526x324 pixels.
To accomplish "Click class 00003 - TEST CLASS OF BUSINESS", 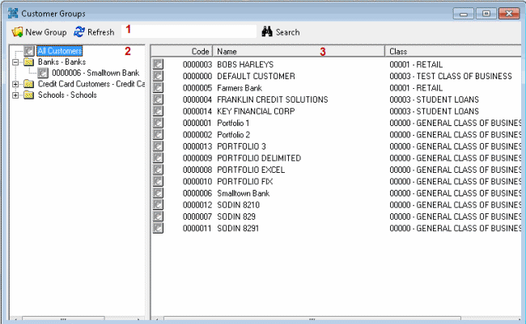I will click(x=451, y=76).
